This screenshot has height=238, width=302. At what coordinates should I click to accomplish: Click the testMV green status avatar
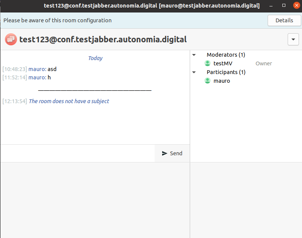tap(208, 63)
